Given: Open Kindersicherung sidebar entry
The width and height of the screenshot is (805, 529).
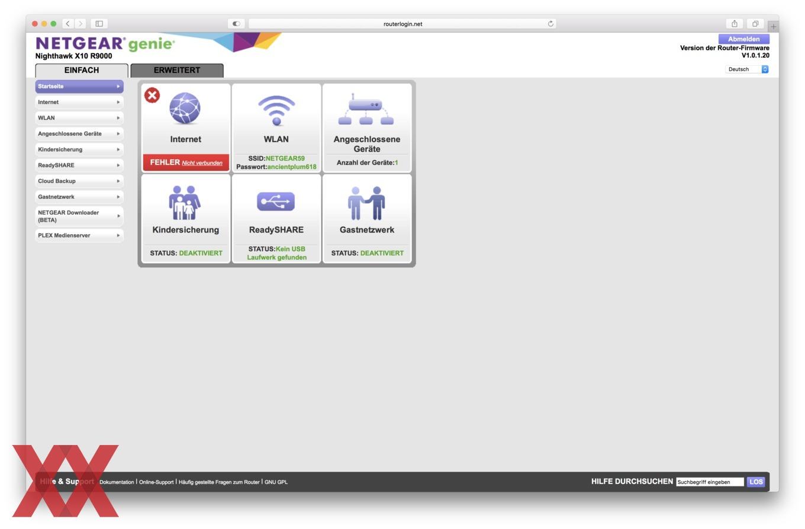Looking at the screenshot, I should [x=79, y=150].
